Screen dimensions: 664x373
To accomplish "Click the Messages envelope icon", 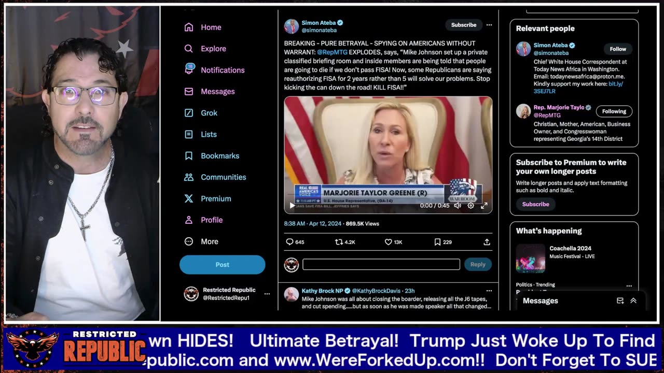I will [189, 91].
